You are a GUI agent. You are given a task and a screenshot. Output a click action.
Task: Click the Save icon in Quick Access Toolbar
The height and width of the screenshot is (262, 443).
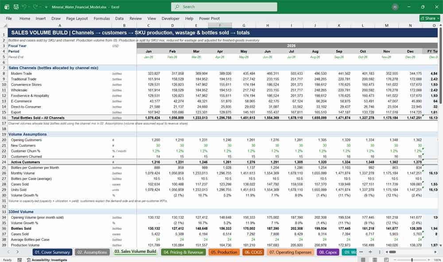pyautogui.click(x=16, y=7)
